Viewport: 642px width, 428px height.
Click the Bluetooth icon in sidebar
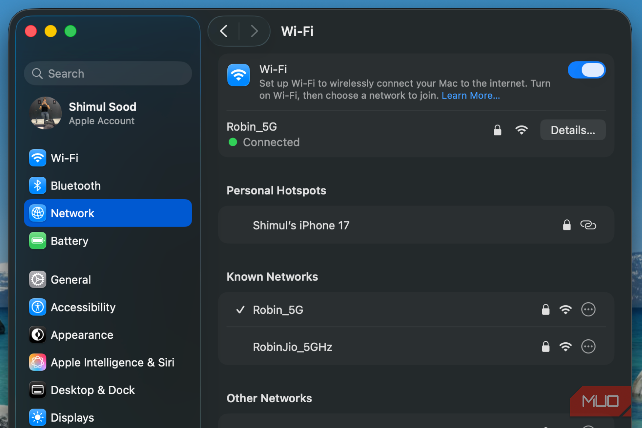tap(38, 186)
